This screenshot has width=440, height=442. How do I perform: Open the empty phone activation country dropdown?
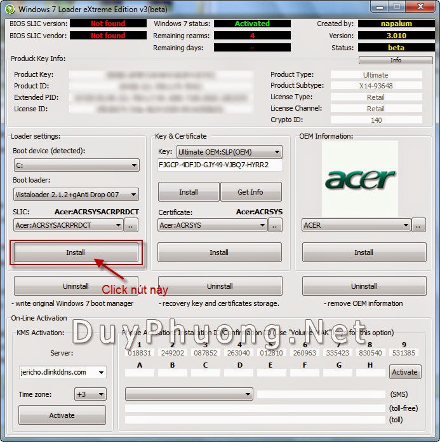pos(189,394)
